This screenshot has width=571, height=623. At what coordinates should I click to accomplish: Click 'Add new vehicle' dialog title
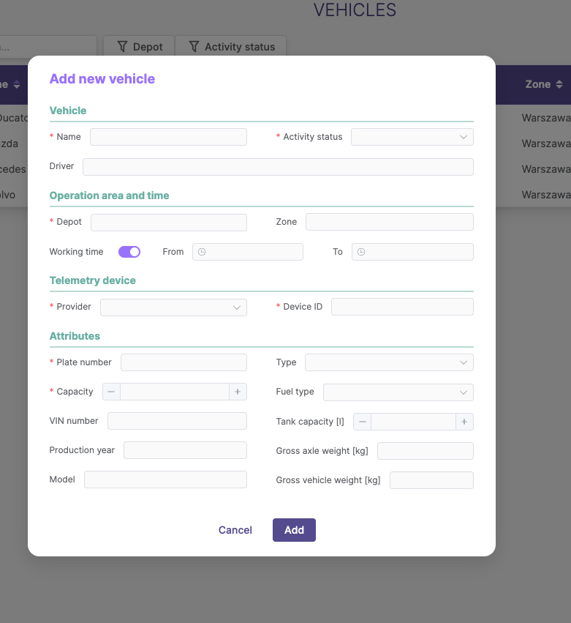(102, 78)
